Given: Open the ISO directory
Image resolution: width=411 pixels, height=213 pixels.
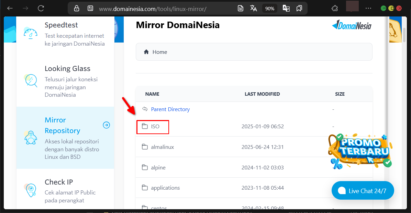Looking at the screenshot, I should pyautogui.click(x=155, y=127).
